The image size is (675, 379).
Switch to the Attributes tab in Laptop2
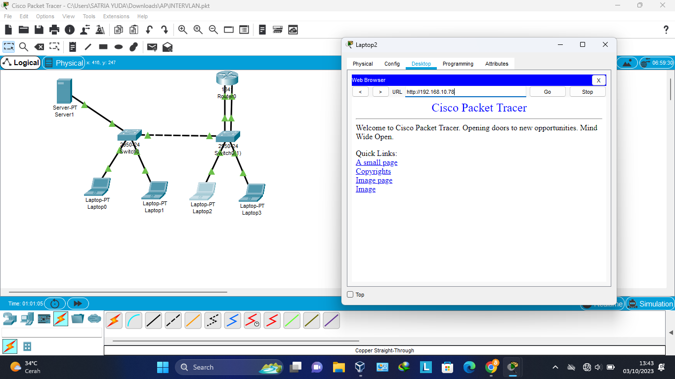(x=497, y=64)
